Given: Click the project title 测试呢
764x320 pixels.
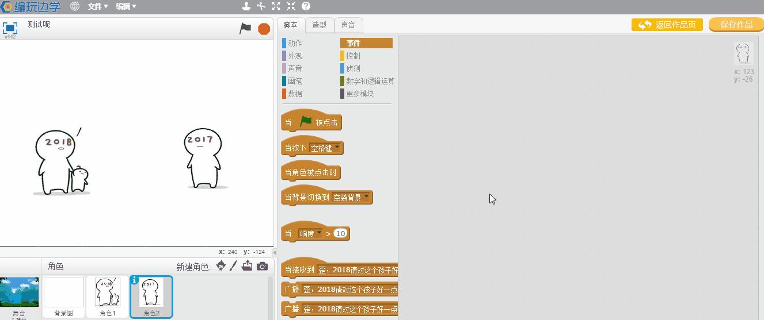Looking at the screenshot, I should click(39, 25).
